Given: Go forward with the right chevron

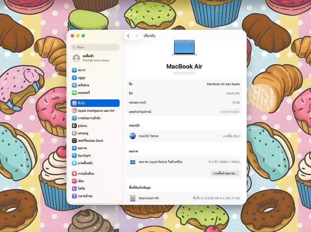Looking at the screenshot, I should pos(136,36).
